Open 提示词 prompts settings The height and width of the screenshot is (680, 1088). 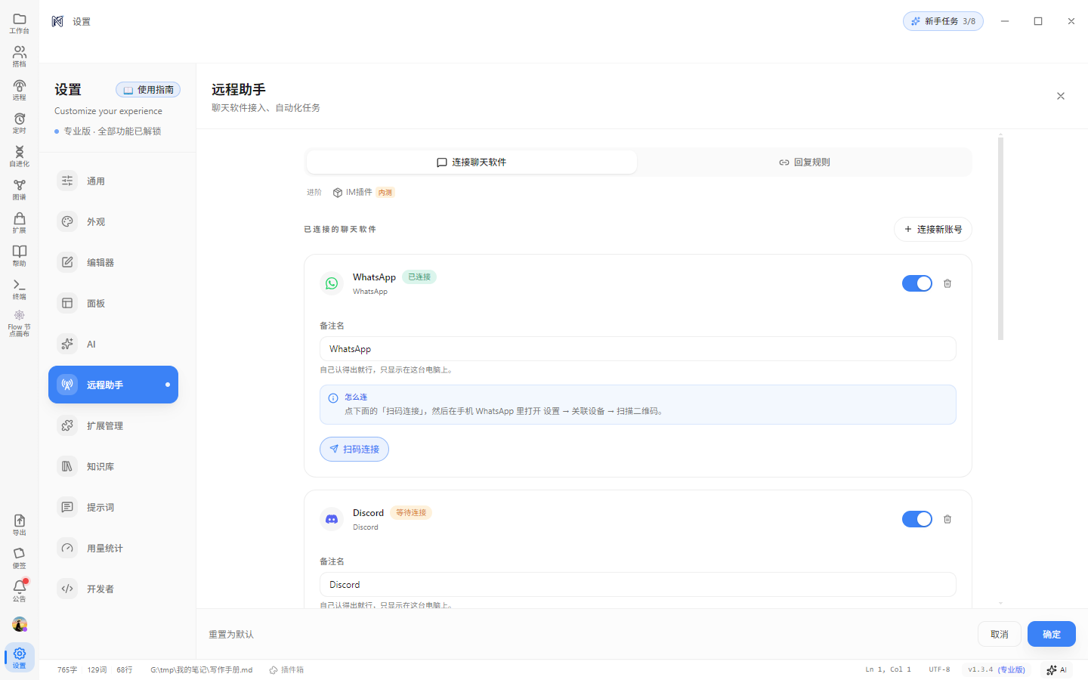[113, 508]
